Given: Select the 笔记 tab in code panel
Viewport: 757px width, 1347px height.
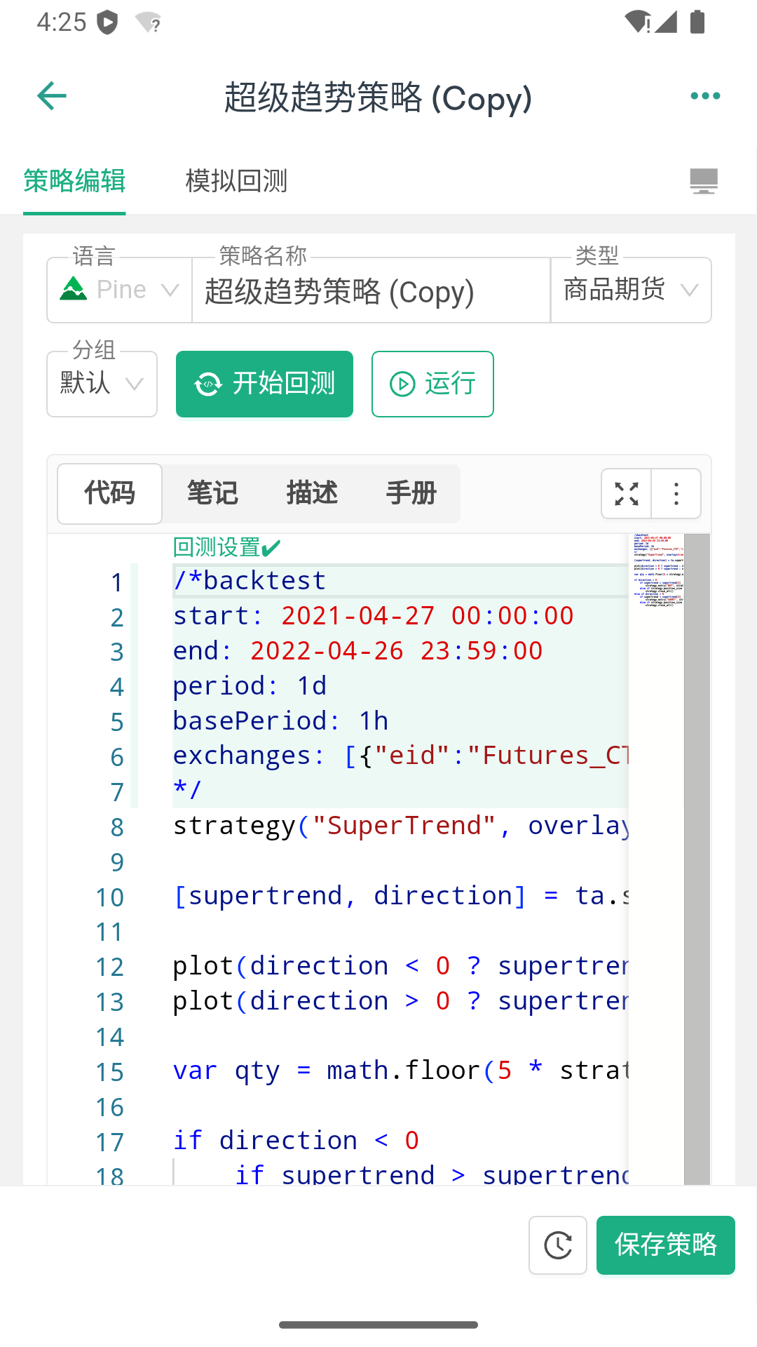Looking at the screenshot, I should click(212, 494).
